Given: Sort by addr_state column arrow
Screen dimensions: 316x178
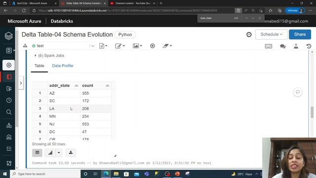Looking at the screenshot, I should coord(77,86).
